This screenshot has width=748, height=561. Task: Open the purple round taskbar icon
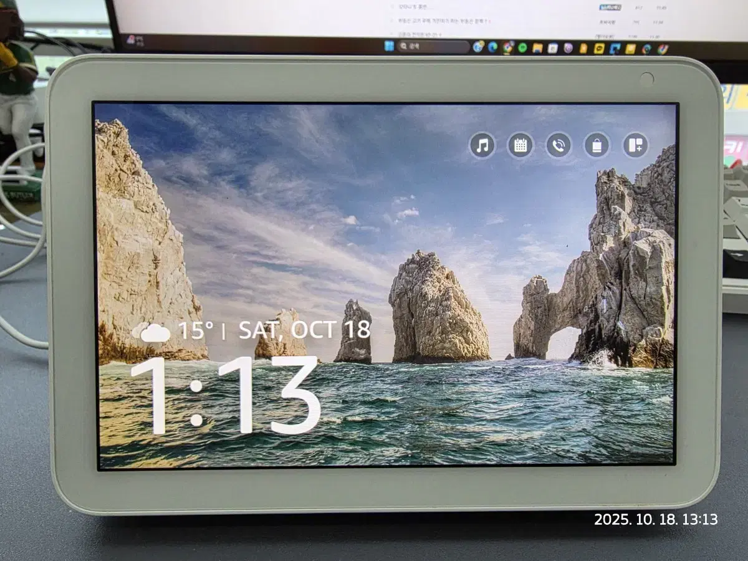(568, 48)
